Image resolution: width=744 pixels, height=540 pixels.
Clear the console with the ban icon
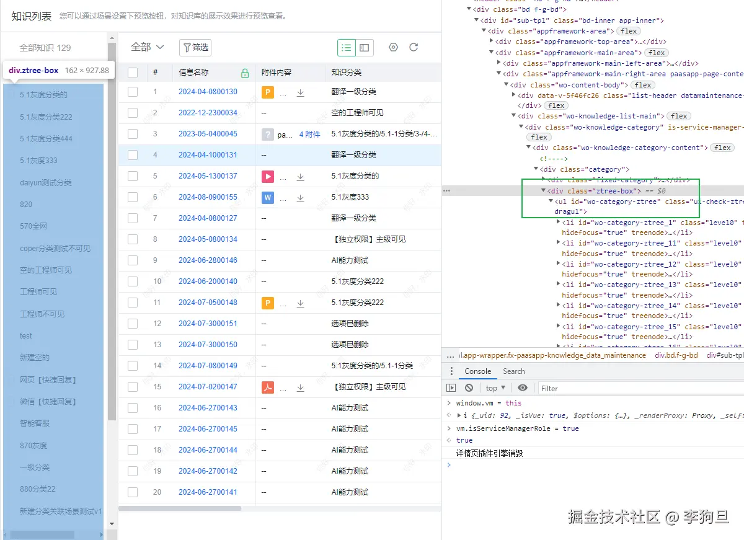pos(469,388)
